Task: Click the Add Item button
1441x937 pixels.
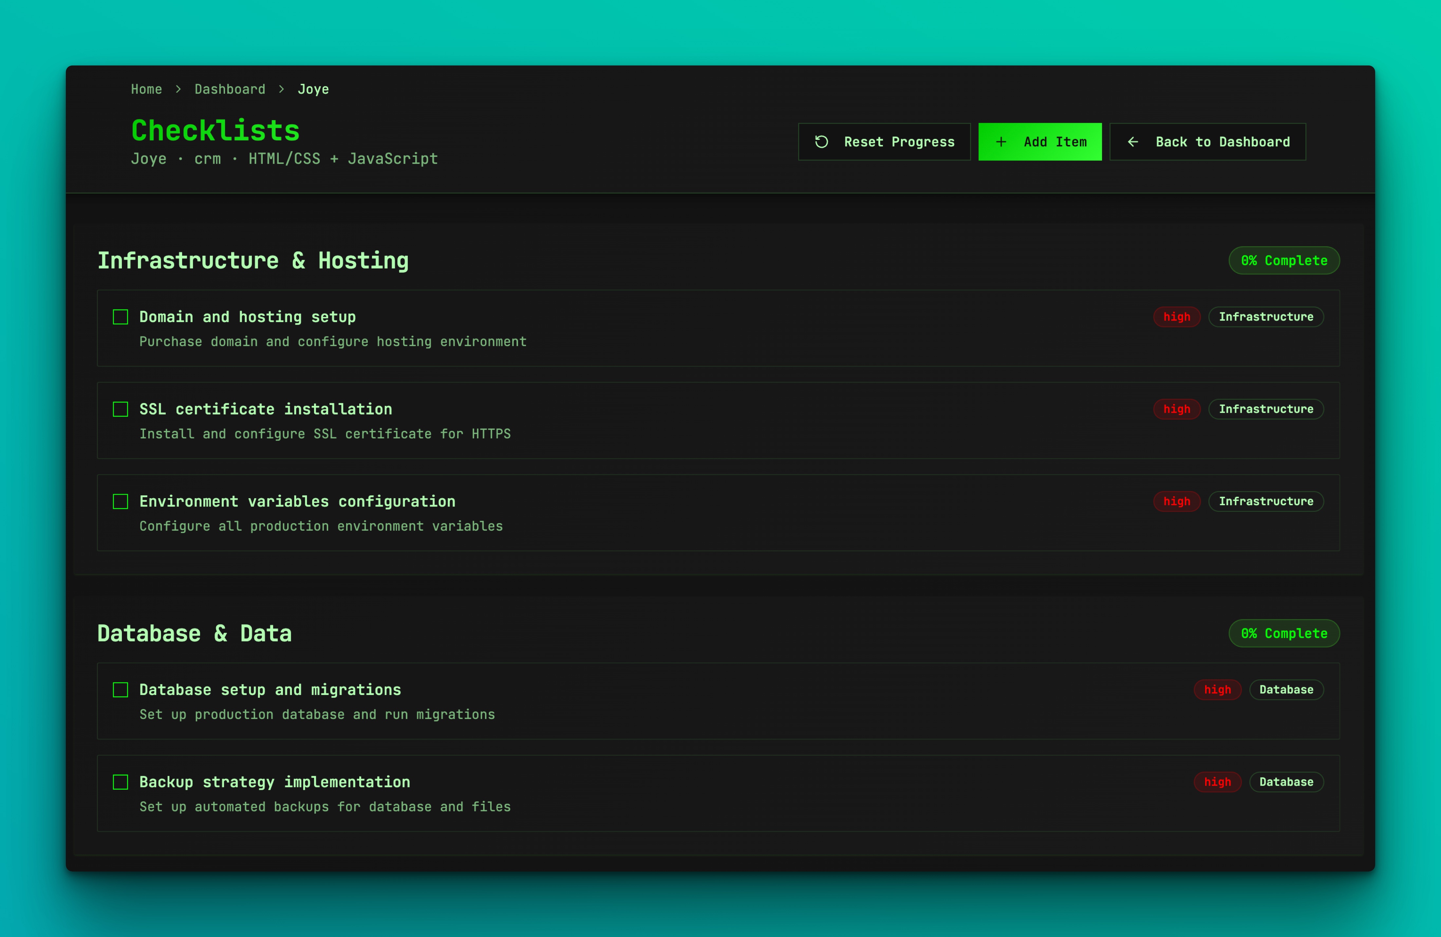Action: [x=1040, y=142]
